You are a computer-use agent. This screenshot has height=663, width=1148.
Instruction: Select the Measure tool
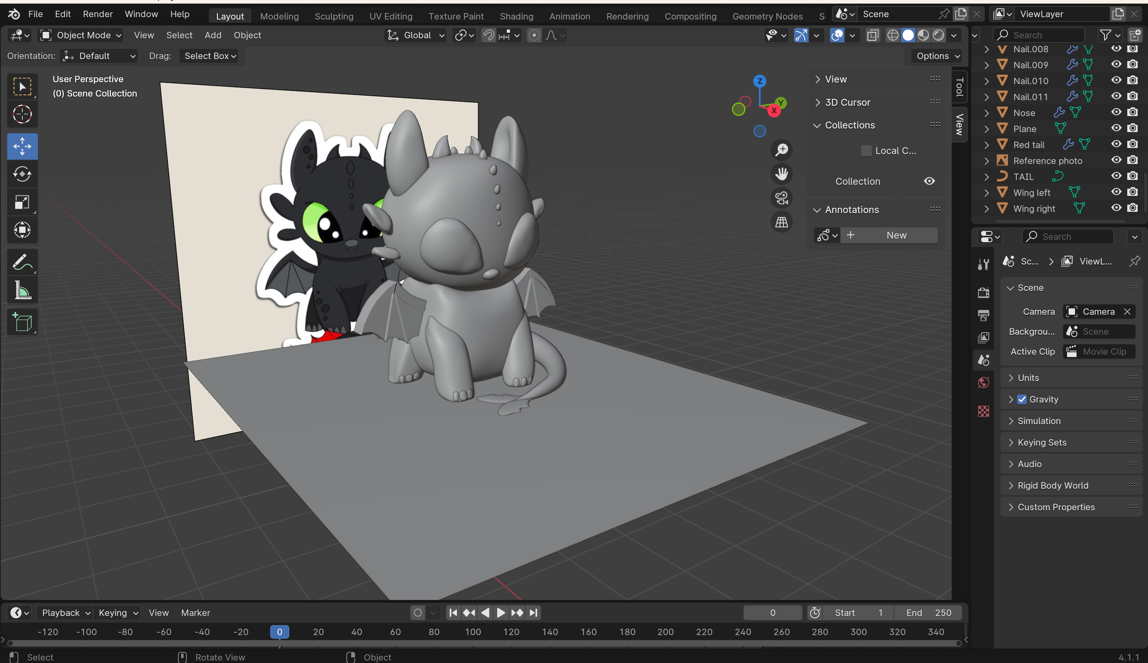click(x=22, y=290)
